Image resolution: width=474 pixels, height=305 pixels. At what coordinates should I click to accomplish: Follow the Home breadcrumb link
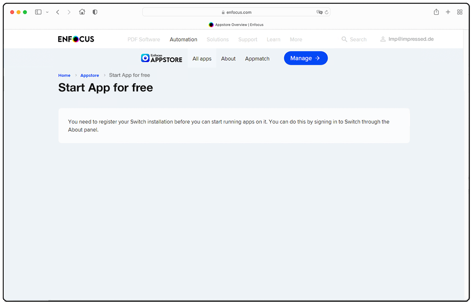tap(64, 75)
